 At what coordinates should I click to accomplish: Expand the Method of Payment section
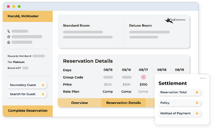179,113
